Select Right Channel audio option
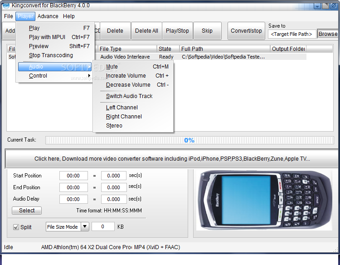 (133, 117)
